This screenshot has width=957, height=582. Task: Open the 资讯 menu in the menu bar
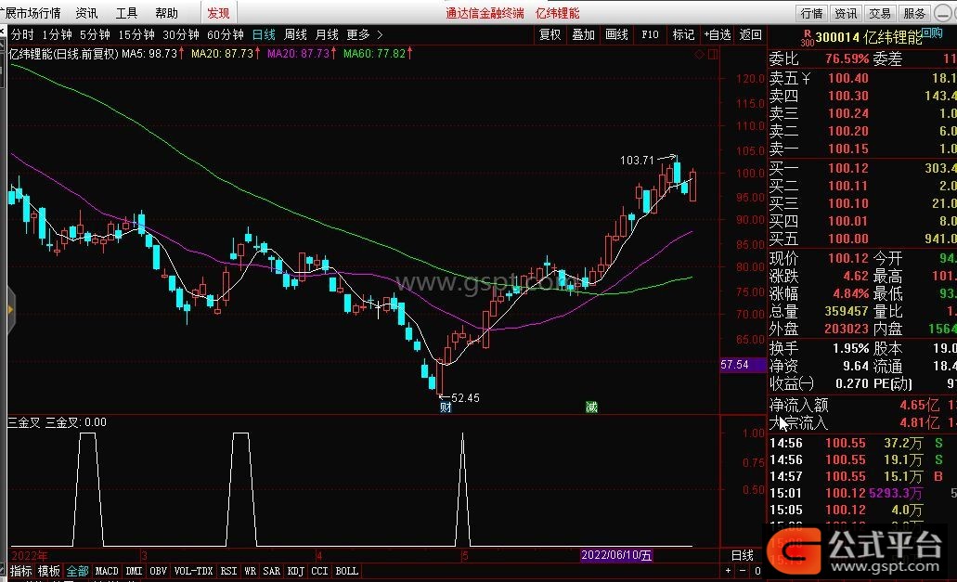[86, 13]
